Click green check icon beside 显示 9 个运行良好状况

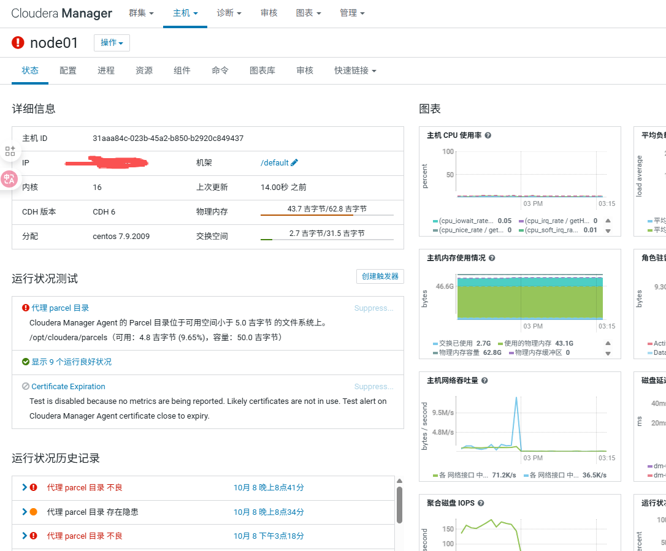[26, 362]
